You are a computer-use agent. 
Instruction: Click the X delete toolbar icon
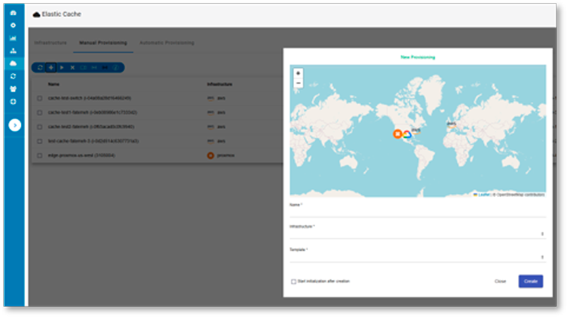coord(72,68)
